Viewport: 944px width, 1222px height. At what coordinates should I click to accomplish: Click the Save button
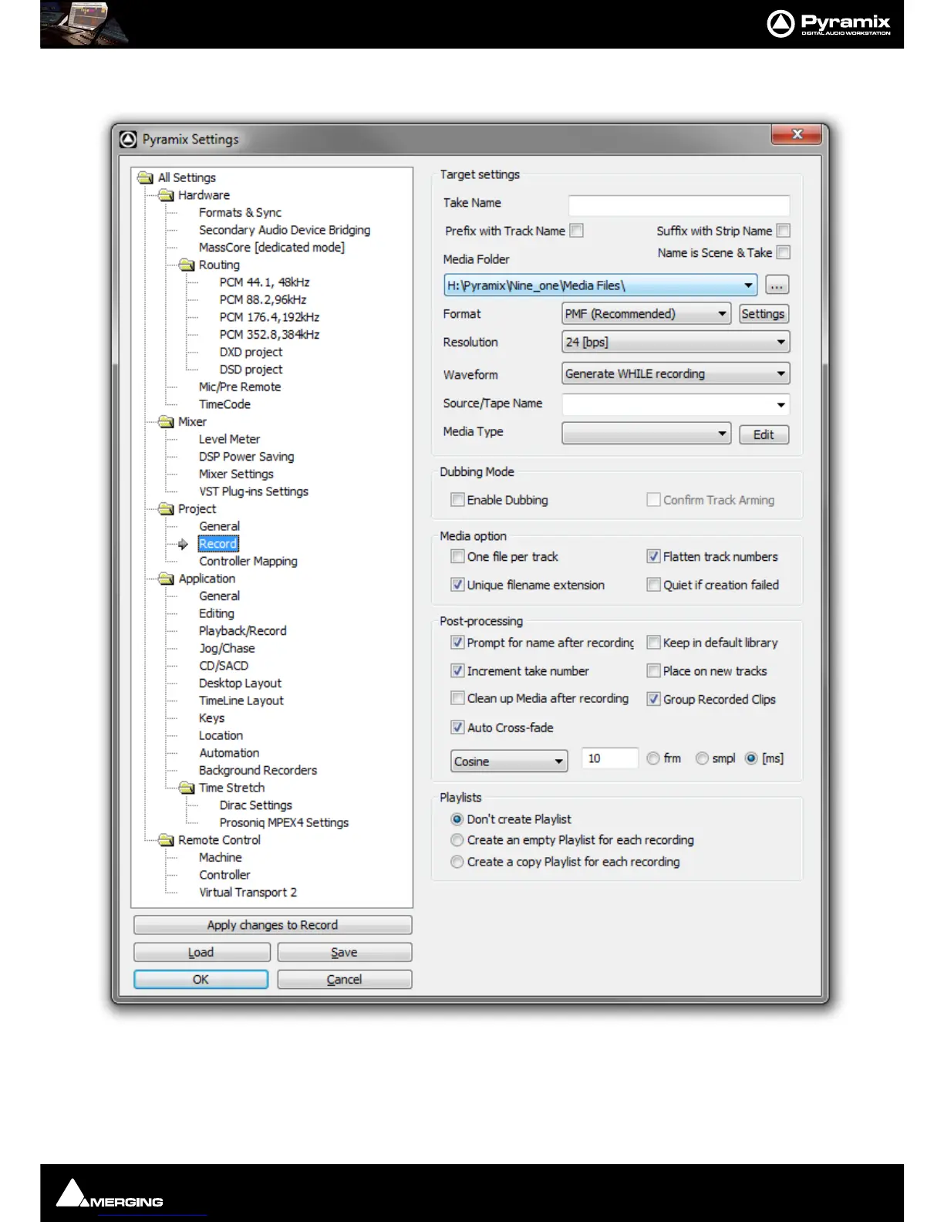344,952
